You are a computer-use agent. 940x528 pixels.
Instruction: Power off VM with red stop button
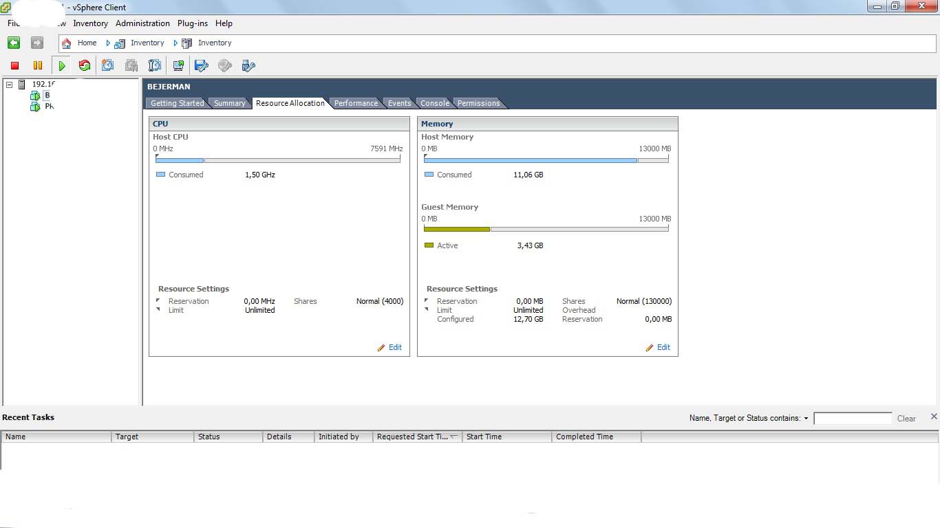(x=14, y=65)
